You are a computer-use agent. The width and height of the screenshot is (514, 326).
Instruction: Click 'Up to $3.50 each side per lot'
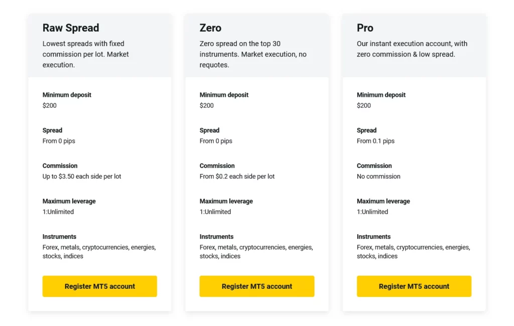pyautogui.click(x=82, y=177)
